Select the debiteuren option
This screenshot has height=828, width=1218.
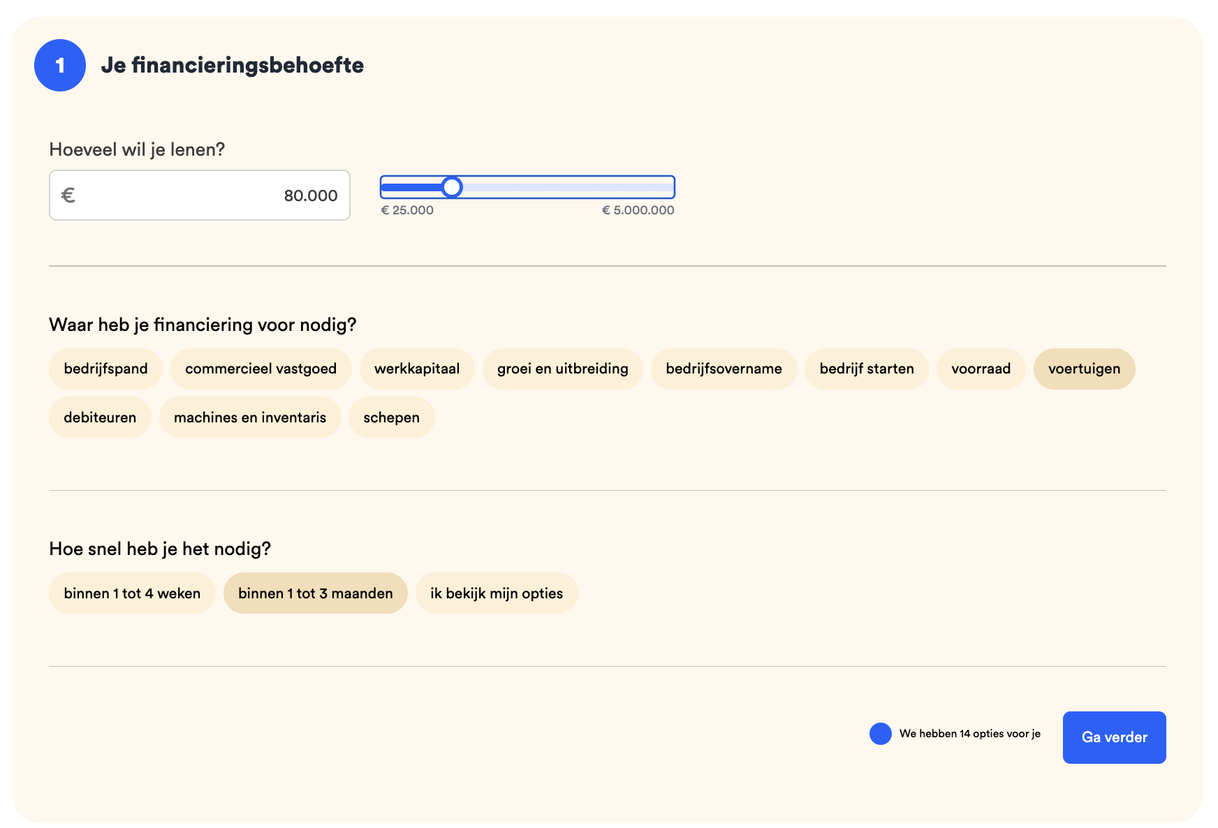(x=100, y=417)
